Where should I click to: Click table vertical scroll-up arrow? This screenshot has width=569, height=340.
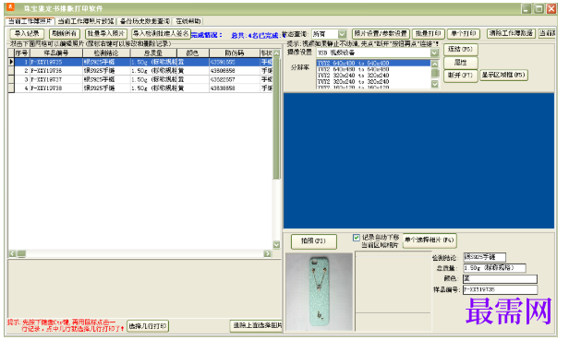277,53
